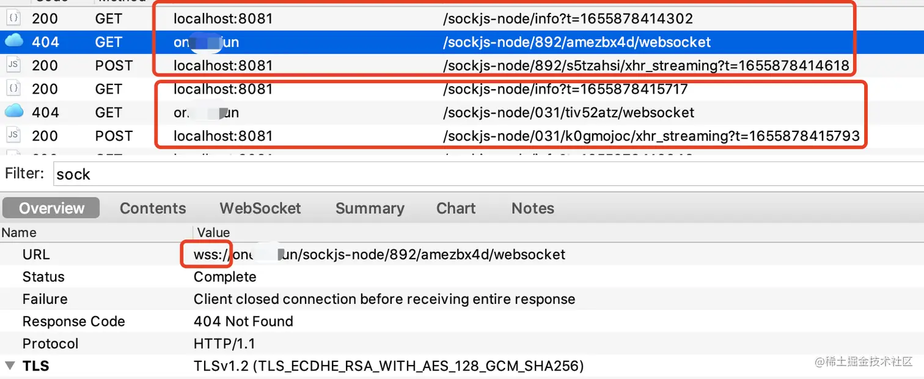Click the JS icon of k0gmojoc xhr_streaming row
Image resolution: width=924 pixels, height=379 pixels.
pos(13,135)
